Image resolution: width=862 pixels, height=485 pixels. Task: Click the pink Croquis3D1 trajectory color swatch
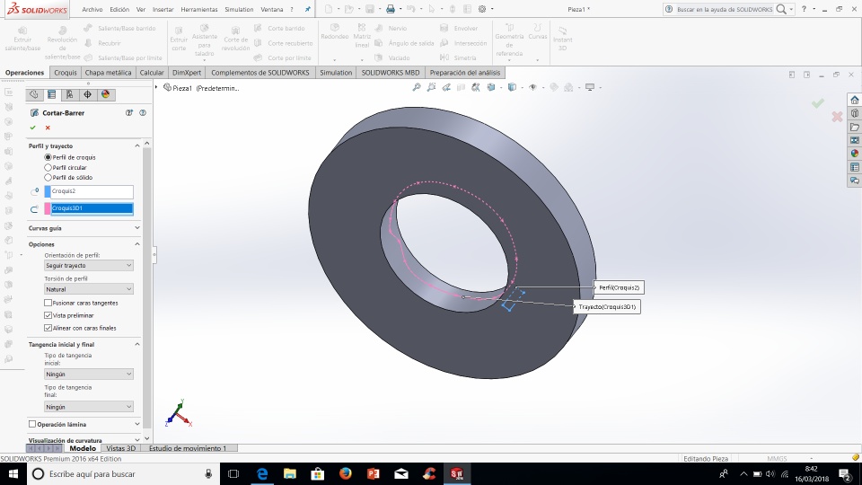point(48,208)
